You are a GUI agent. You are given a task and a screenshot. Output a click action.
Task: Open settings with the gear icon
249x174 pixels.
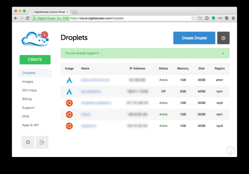click(28, 142)
